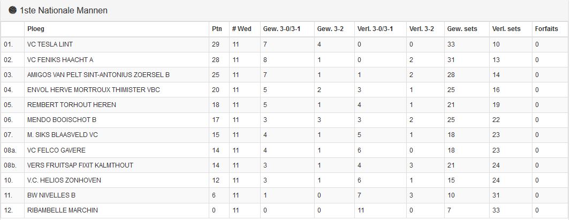
Task: Select MENDO BOOISCHOT B team name
Action: click(x=62, y=120)
